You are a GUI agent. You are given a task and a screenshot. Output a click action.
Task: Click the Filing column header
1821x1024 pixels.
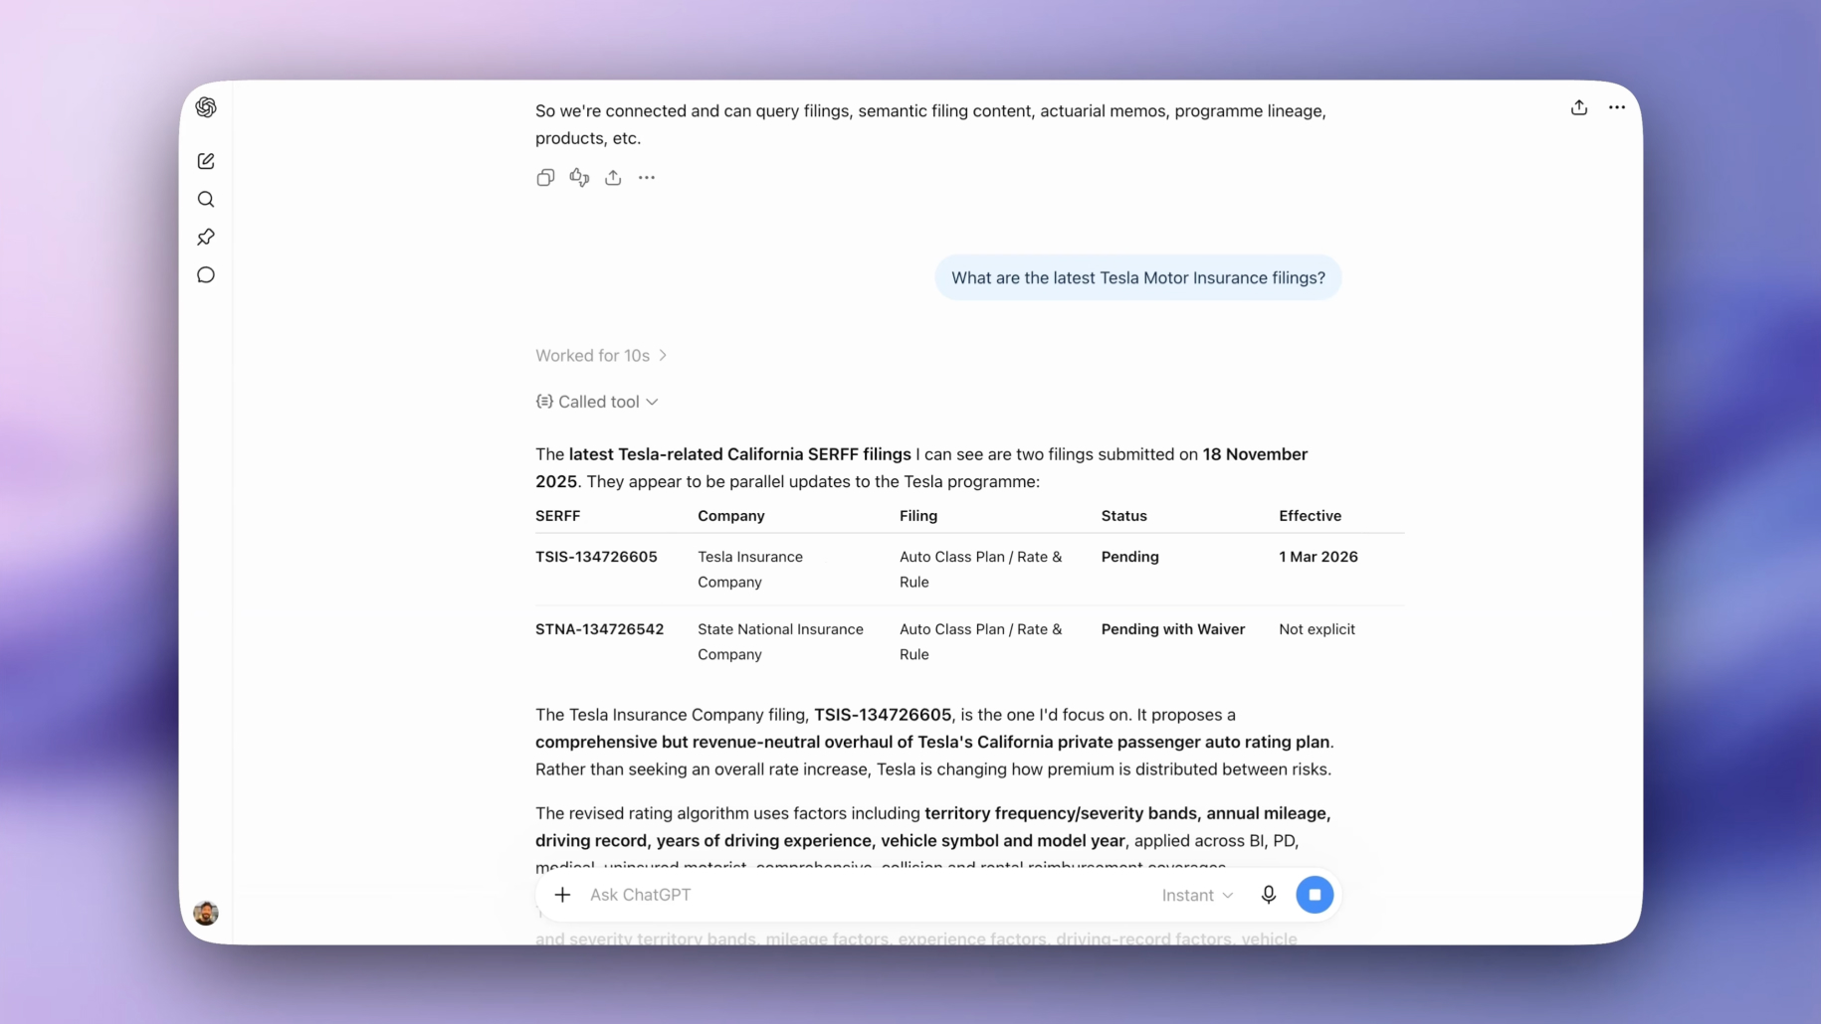click(x=918, y=516)
